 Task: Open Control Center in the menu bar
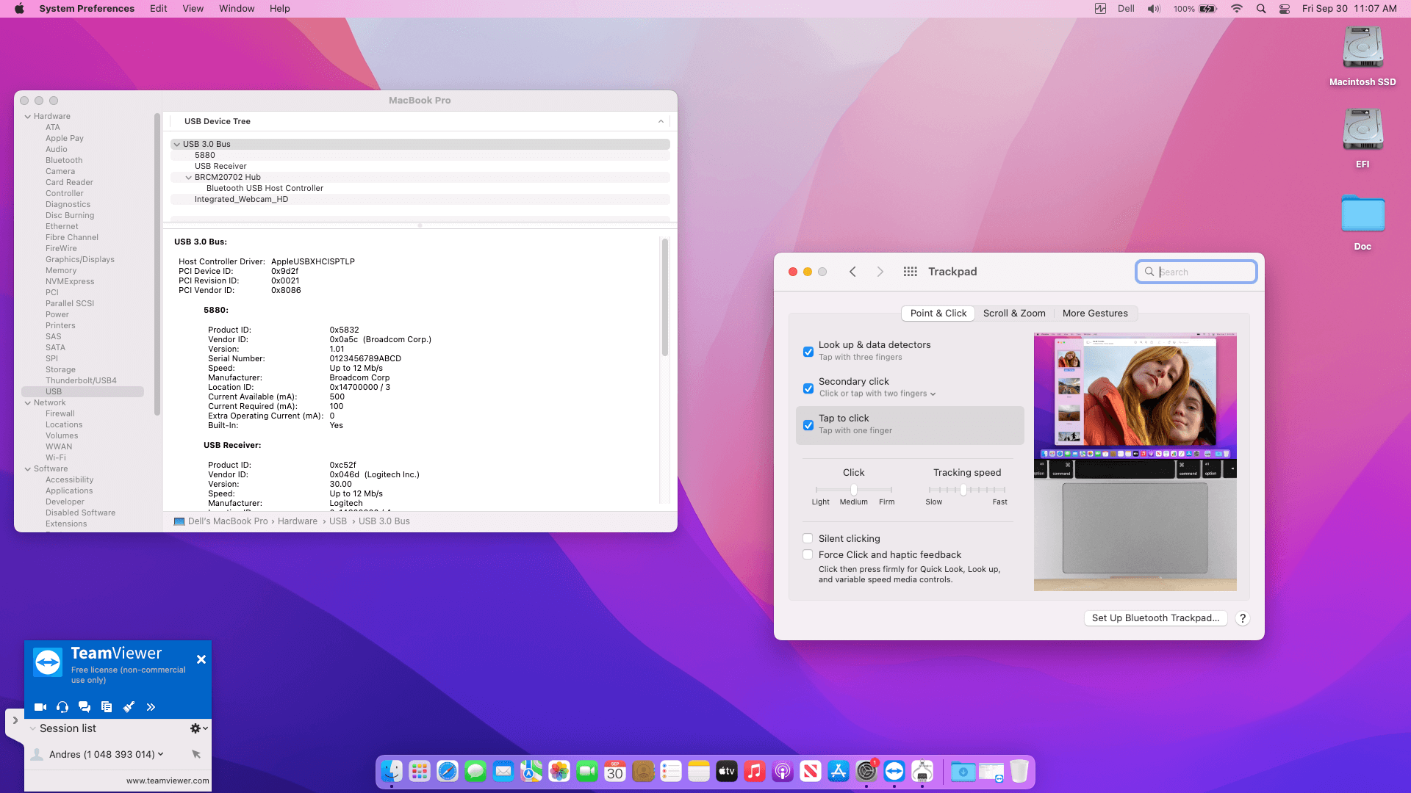(x=1284, y=9)
